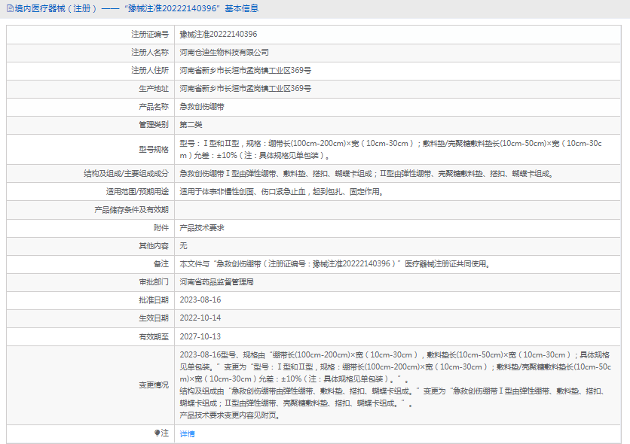Image resolution: width=630 pixels, height=444 pixels.
Task: Click the 备注 label
Action: 161,263
